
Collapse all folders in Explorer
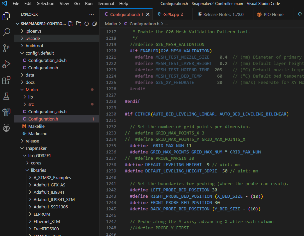95,24
